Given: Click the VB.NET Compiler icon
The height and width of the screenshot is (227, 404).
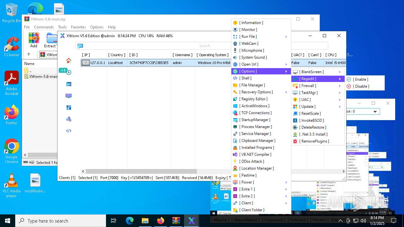Looking at the screenshot, I should [x=235, y=154].
